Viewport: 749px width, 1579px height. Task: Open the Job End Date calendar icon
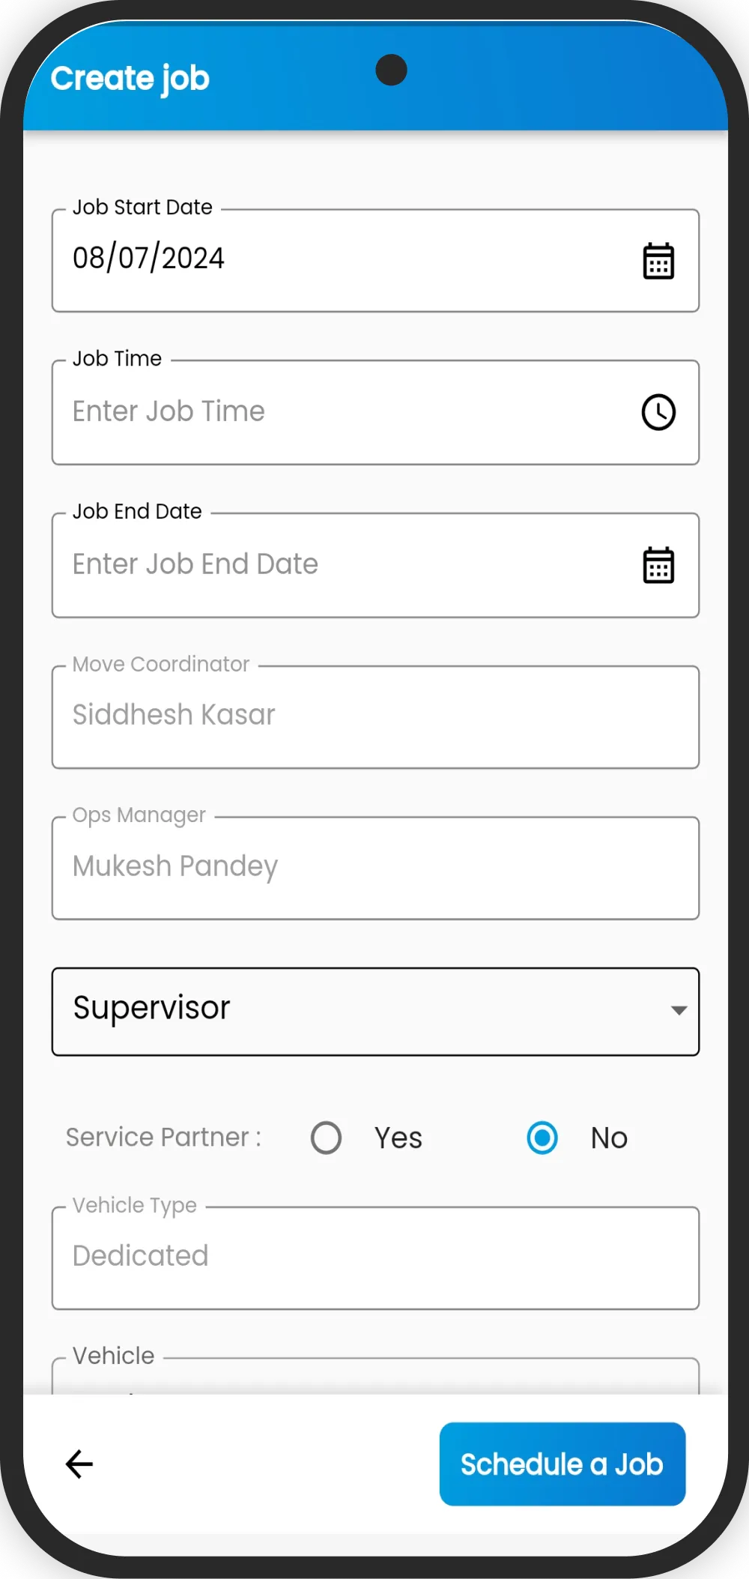point(658,565)
